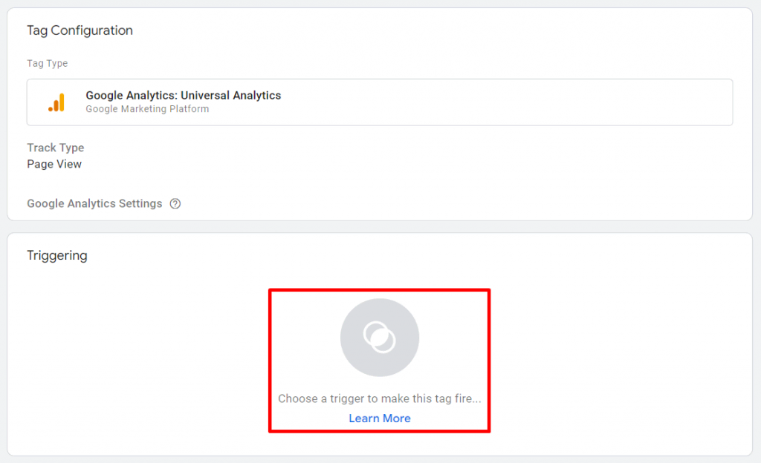
Task: Click the Tag Type label
Action: click(x=47, y=63)
